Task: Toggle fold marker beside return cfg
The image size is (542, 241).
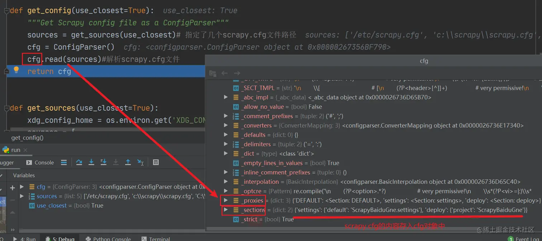Action: (x=6, y=71)
